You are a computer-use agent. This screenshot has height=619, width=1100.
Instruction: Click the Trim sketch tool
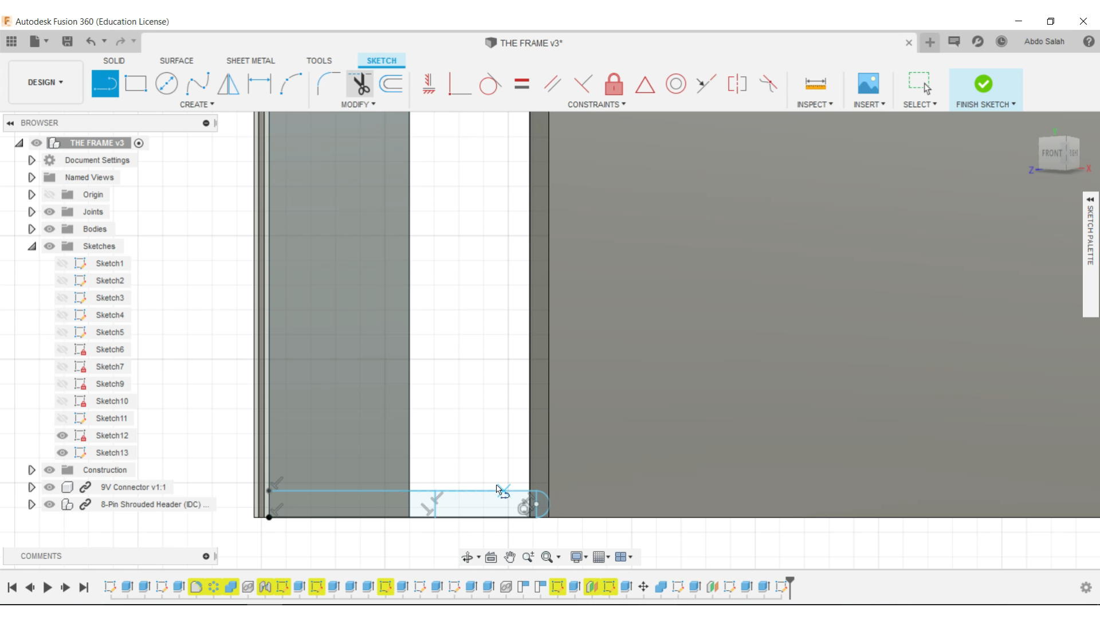click(x=360, y=84)
